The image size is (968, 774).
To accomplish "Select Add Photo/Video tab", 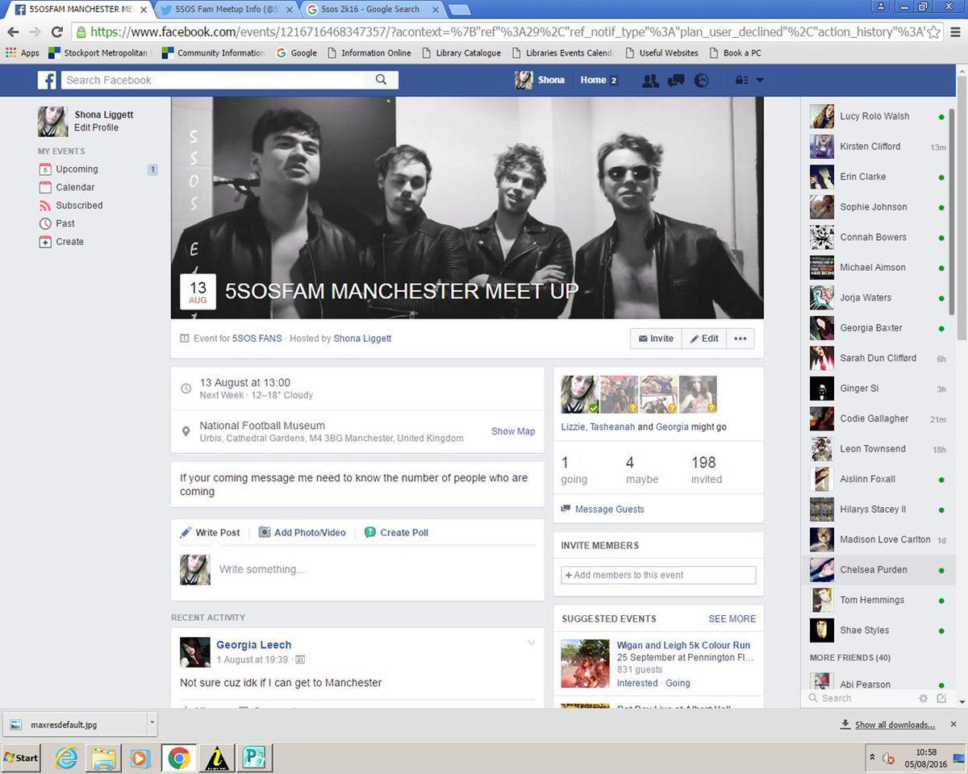I will click(x=302, y=532).
